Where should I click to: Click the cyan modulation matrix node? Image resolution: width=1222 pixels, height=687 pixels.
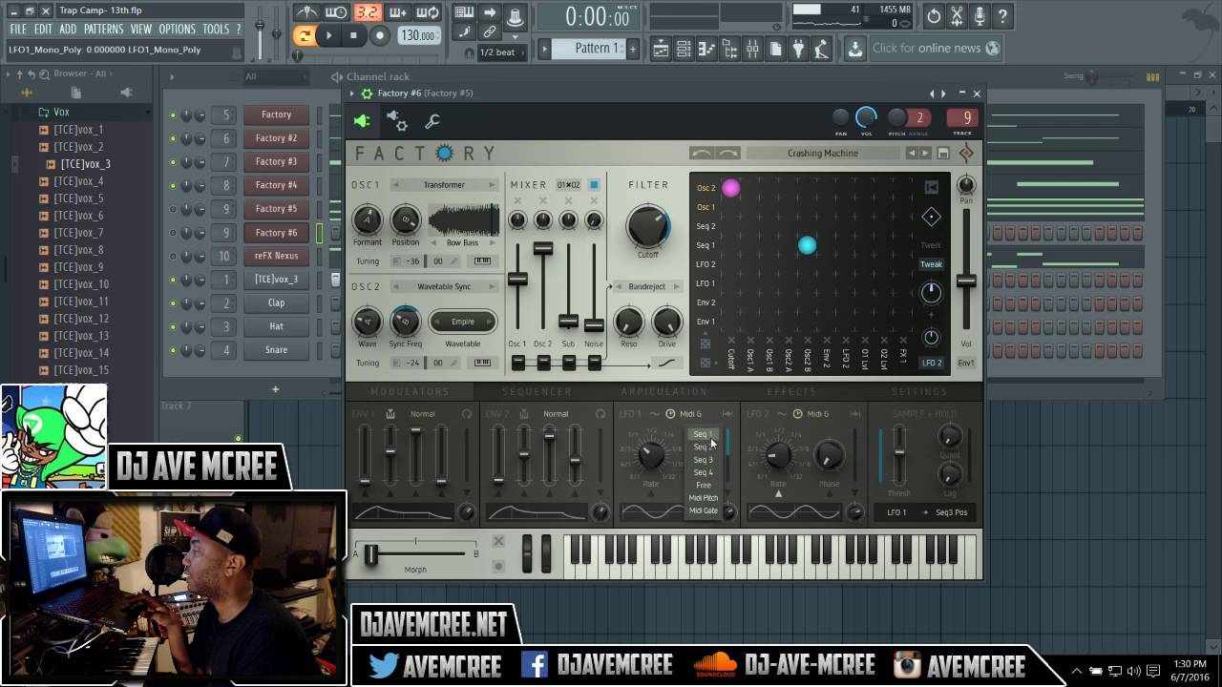pyautogui.click(x=807, y=245)
